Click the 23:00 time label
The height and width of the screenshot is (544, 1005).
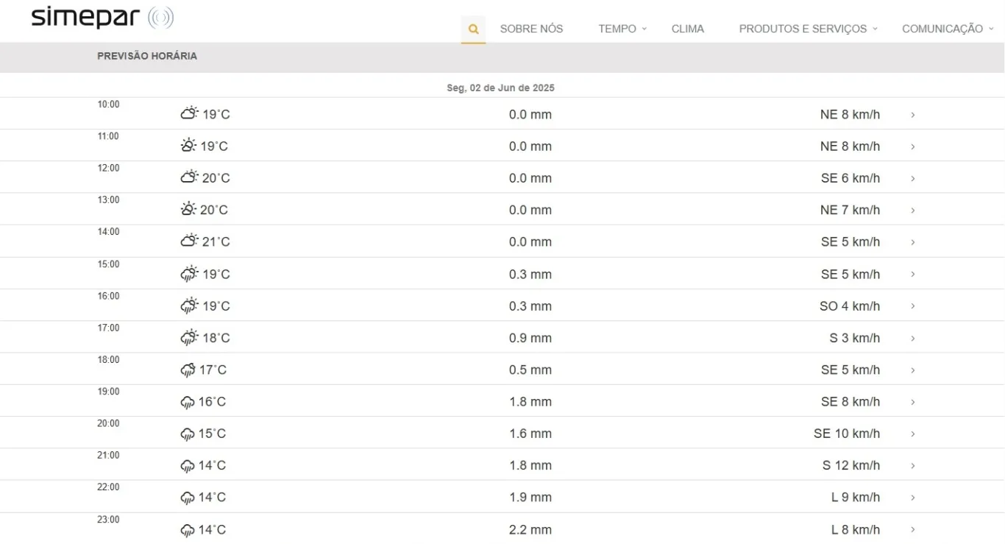(x=108, y=520)
